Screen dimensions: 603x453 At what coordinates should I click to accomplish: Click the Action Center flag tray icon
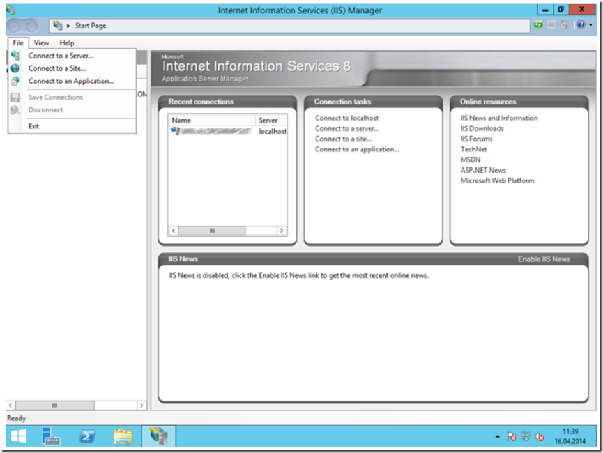[x=511, y=436]
